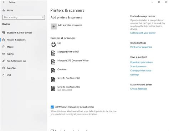This screenshot has width=169, height=131.
Task: Click the back arrow in Settings
Action: tap(4, 2)
